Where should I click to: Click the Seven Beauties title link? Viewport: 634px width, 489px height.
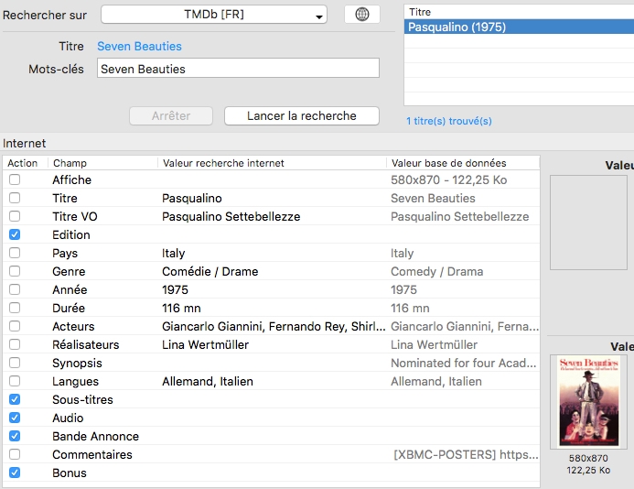click(x=139, y=47)
